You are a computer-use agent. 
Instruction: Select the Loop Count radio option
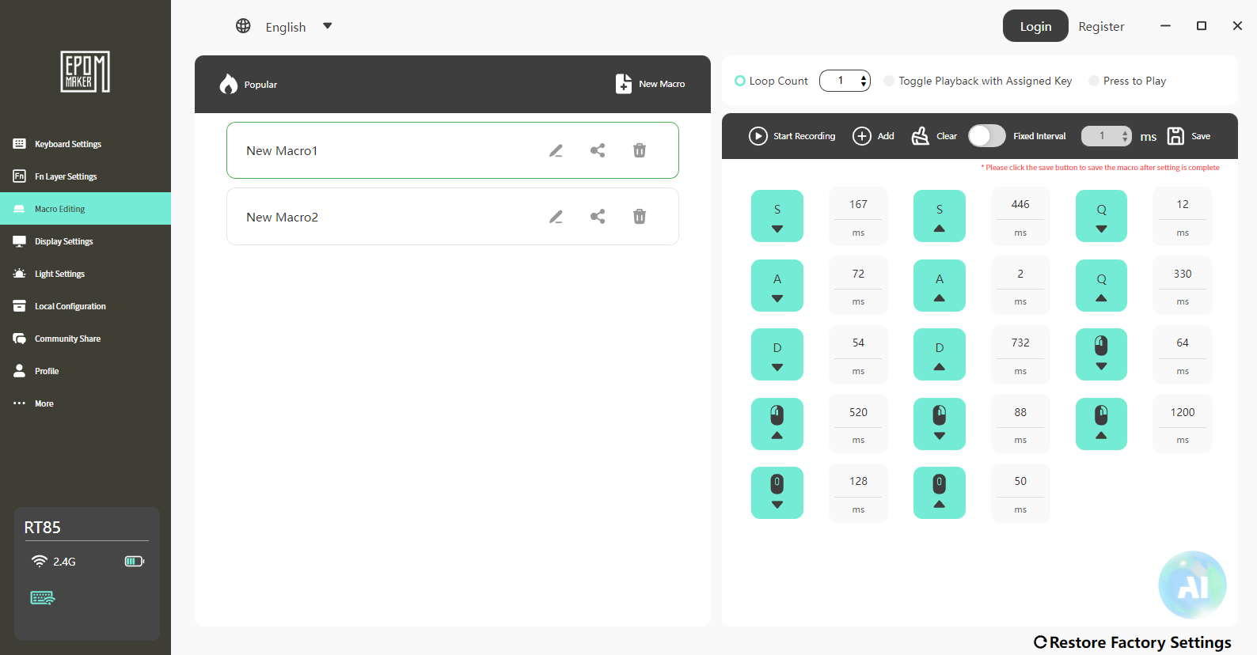point(740,81)
